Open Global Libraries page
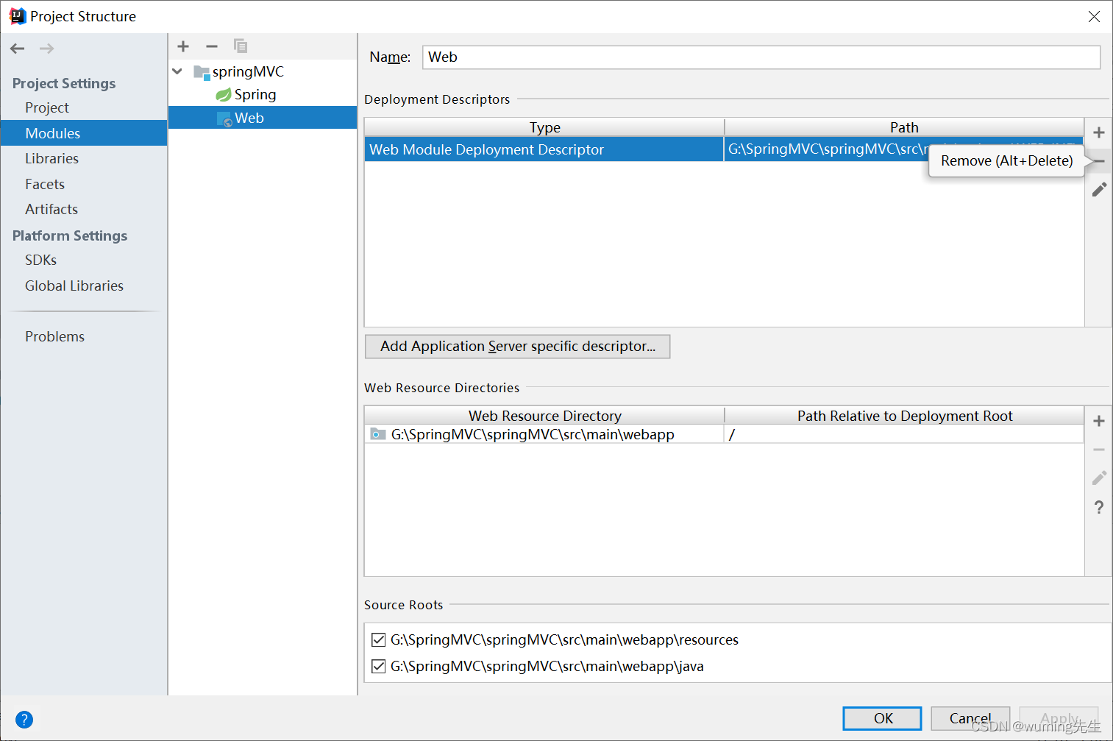Viewport: 1113px width, 741px height. 74,286
